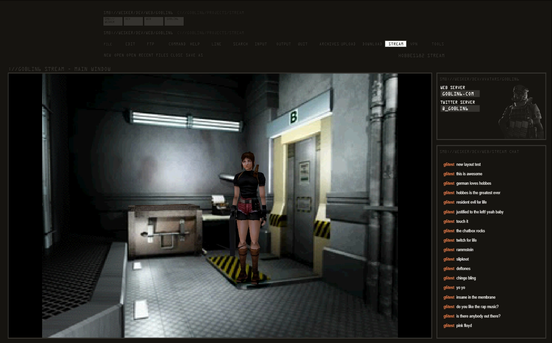552x343 pixels.
Task: Click chat message 'hobbes is the greatest ever'
Action: click(x=478, y=193)
